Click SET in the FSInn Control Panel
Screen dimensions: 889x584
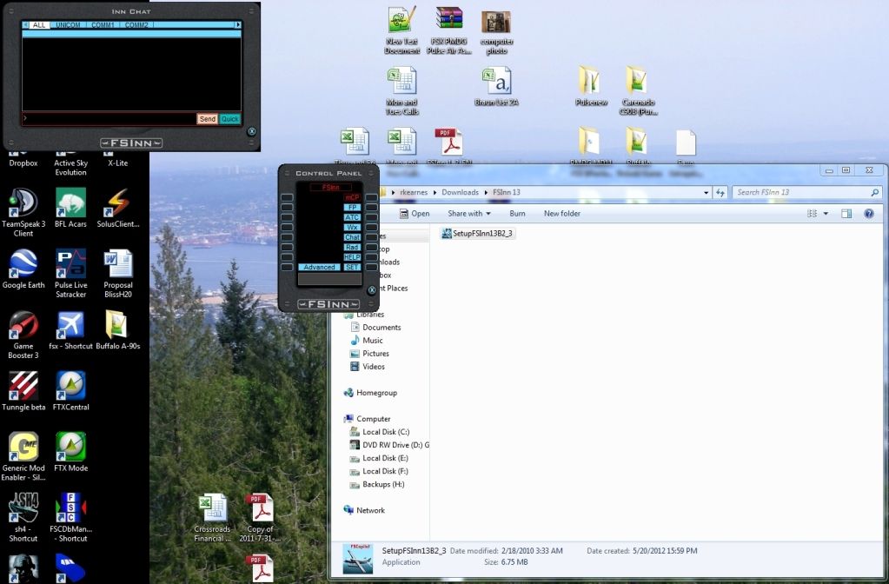click(352, 267)
